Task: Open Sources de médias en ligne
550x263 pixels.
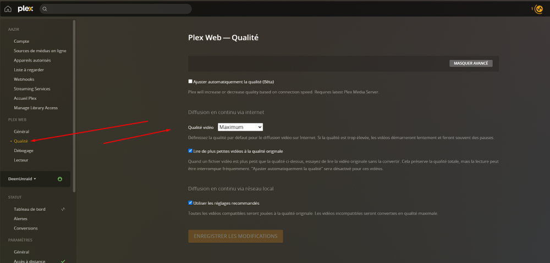Action: point(40,51)
